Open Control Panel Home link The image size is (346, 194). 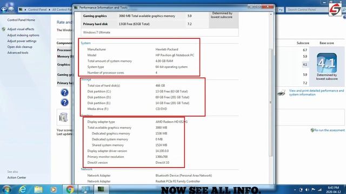21,20
